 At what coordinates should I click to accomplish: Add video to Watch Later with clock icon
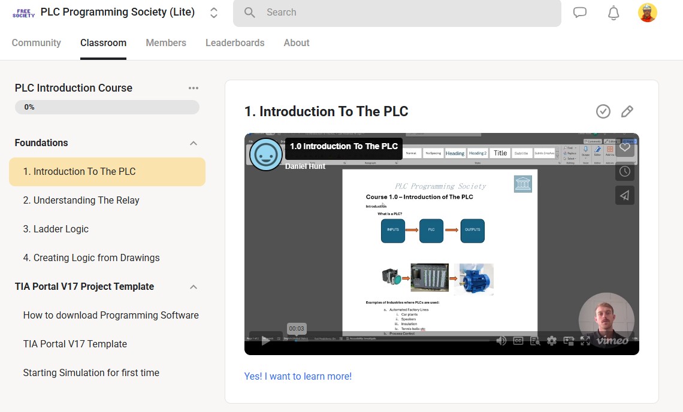(x=624, y=171)
